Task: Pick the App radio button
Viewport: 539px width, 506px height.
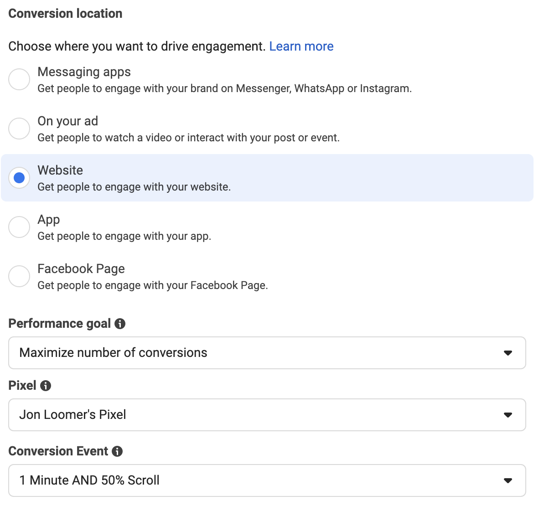Action: (x=19, y=227)
